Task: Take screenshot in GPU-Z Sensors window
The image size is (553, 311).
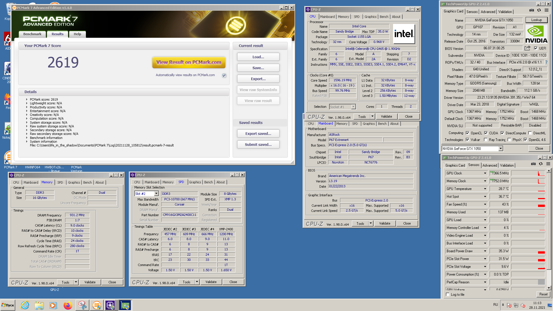Action: click(x=533, y=164)
